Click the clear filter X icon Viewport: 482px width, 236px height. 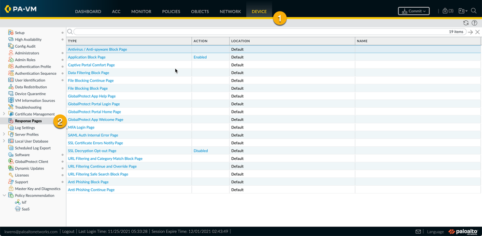pyautogui.click(x=477, y=32)
